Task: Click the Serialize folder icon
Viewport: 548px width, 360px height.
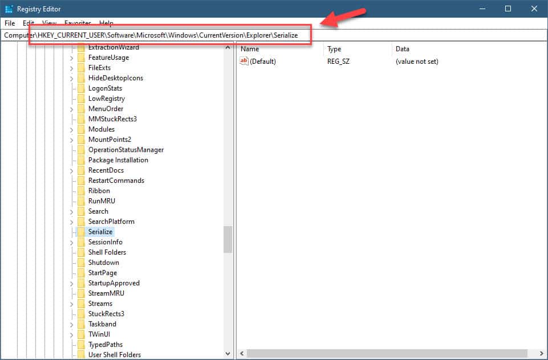Action: tap(81, 232)
